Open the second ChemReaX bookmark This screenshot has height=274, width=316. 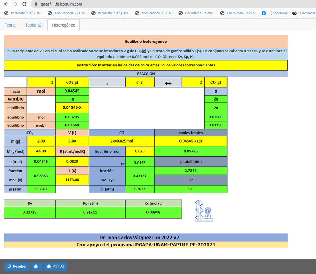pos(239,13)
